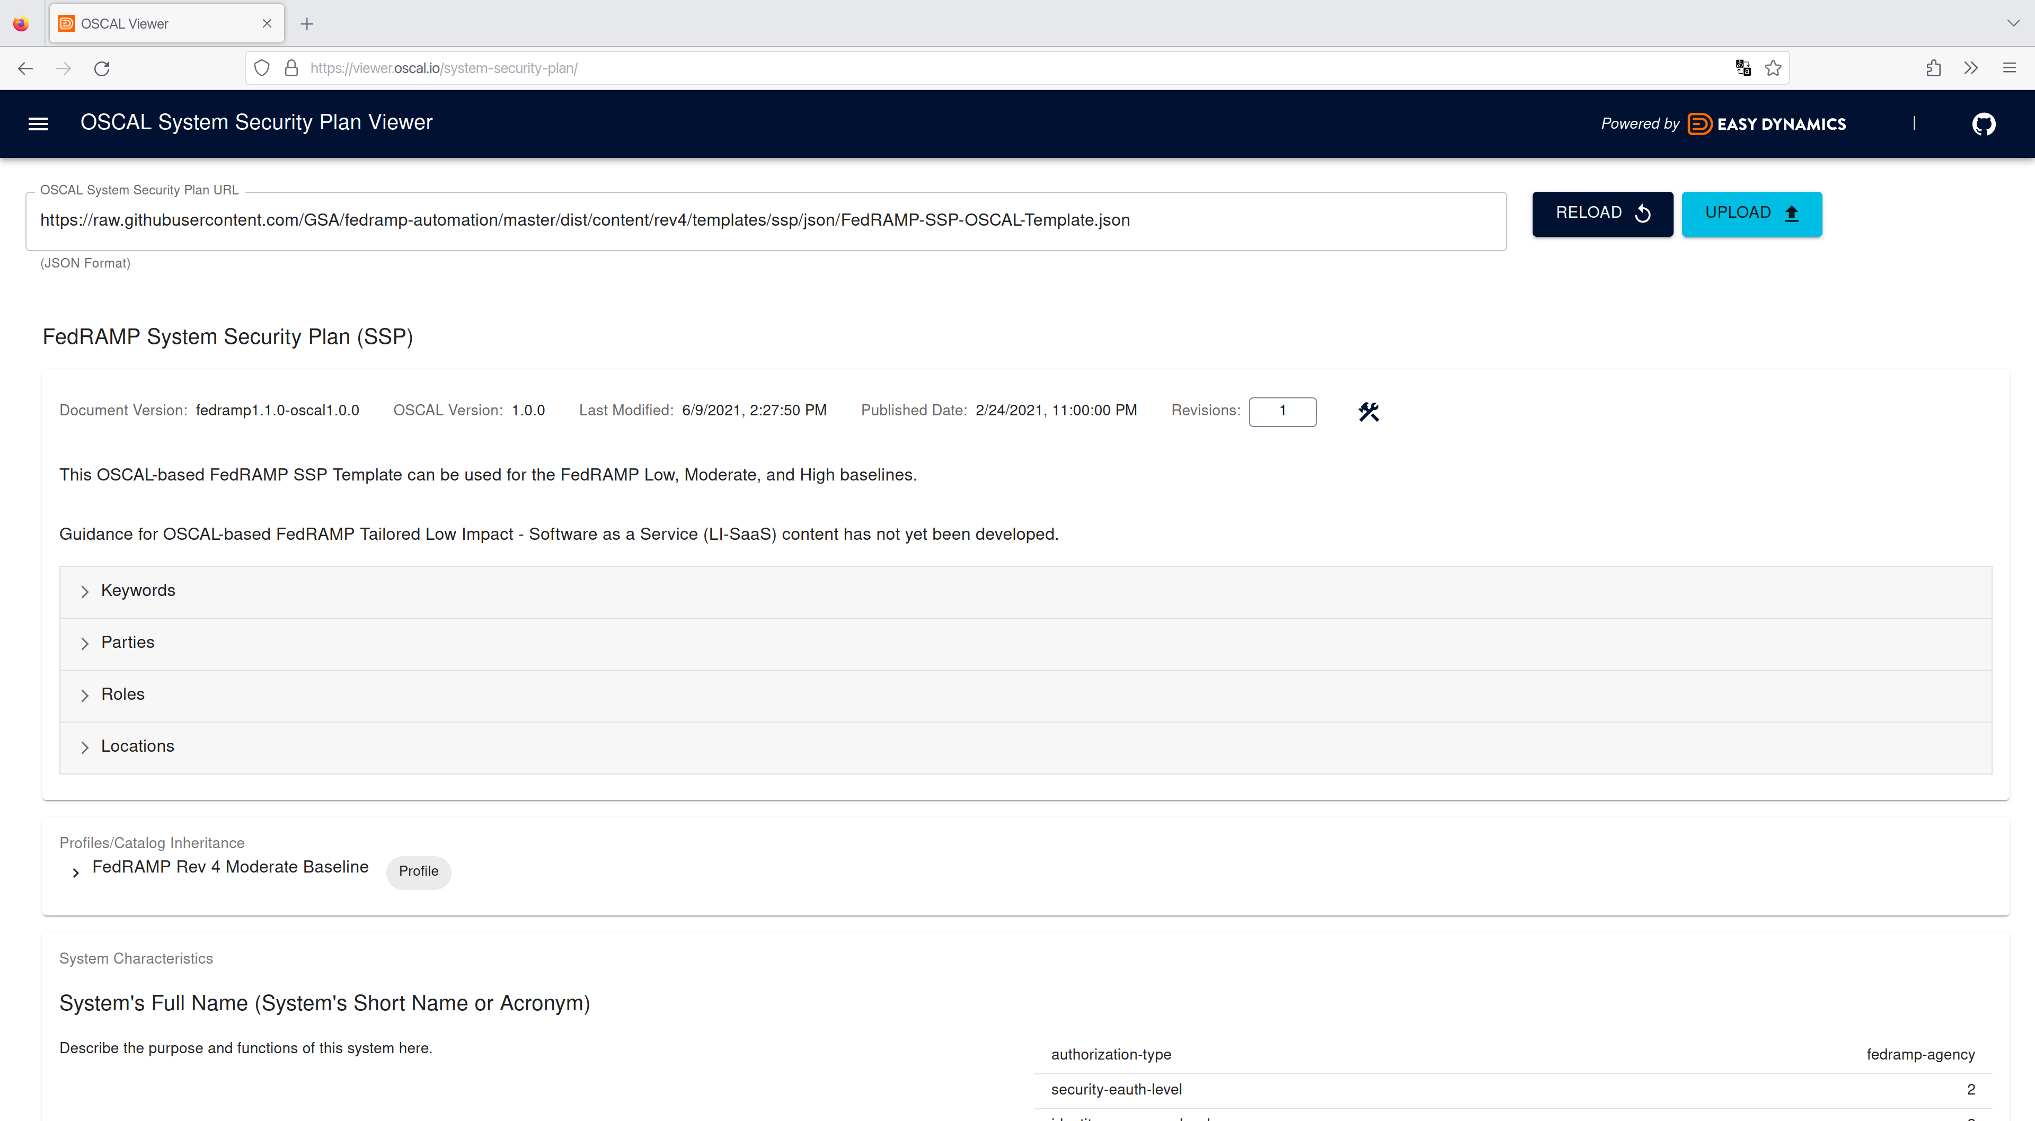Viewport: 2035px width, 1121px height.
Task: Click the tools icon beside Revisions
Action: pos(1368,412)
